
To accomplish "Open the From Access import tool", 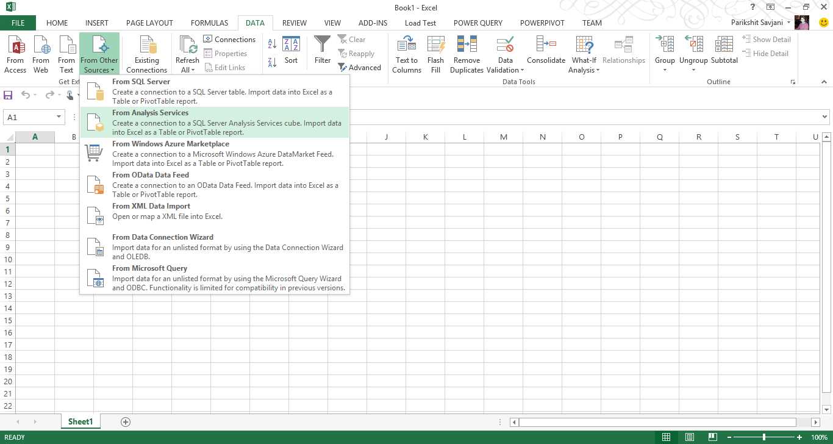I will click(15, 54).
